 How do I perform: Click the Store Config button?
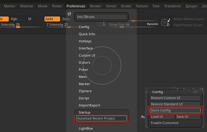click(175, 110)
